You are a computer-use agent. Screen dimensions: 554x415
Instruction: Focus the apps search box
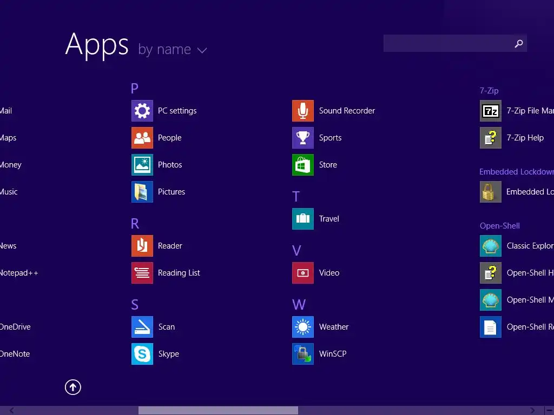455,43
